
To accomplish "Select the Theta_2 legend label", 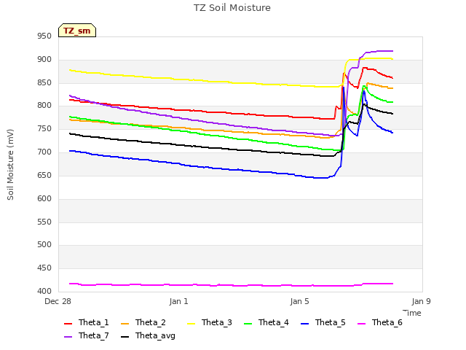I will click(151, 322).
